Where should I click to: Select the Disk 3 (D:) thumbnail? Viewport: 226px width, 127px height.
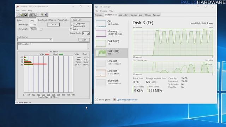tap(101, 53)
